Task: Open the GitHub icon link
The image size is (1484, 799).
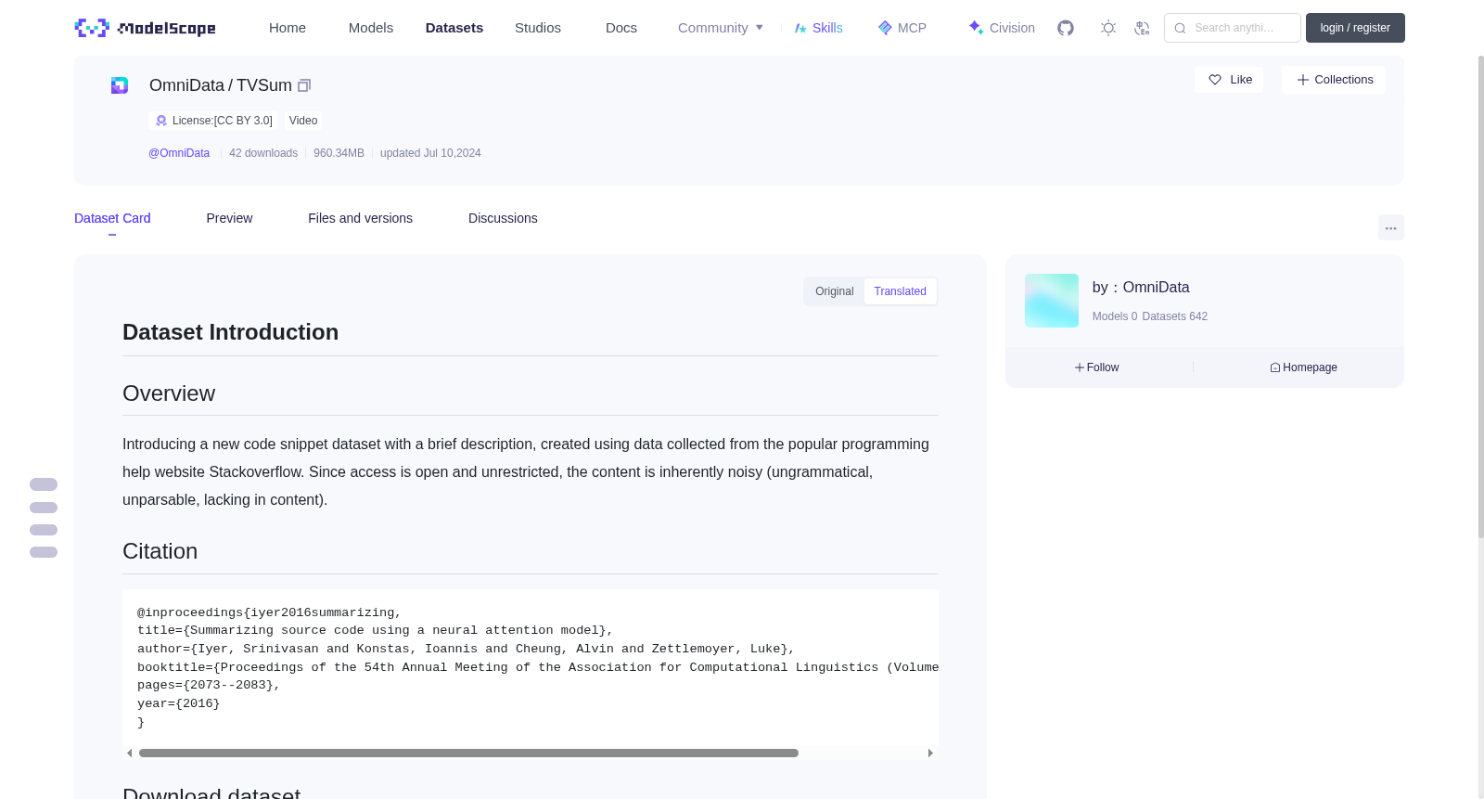Action: pos(1066,28)
